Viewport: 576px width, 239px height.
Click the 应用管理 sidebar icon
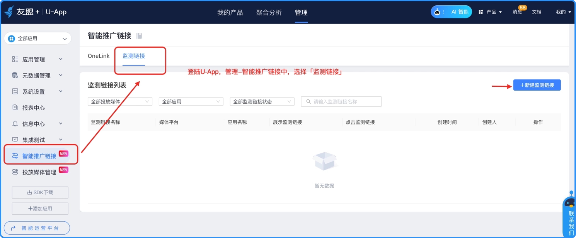point(15,59)
